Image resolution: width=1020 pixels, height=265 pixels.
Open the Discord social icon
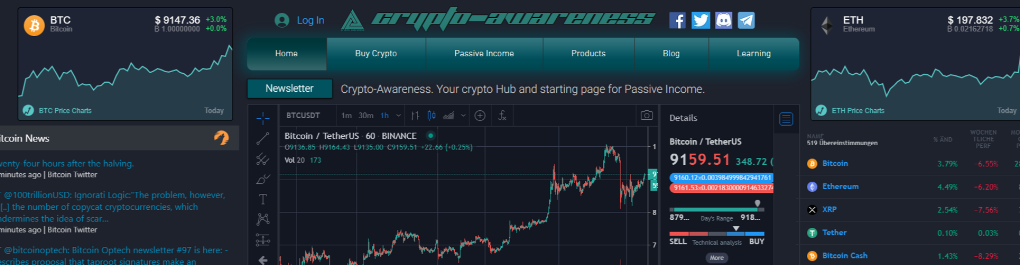point(724,20)
